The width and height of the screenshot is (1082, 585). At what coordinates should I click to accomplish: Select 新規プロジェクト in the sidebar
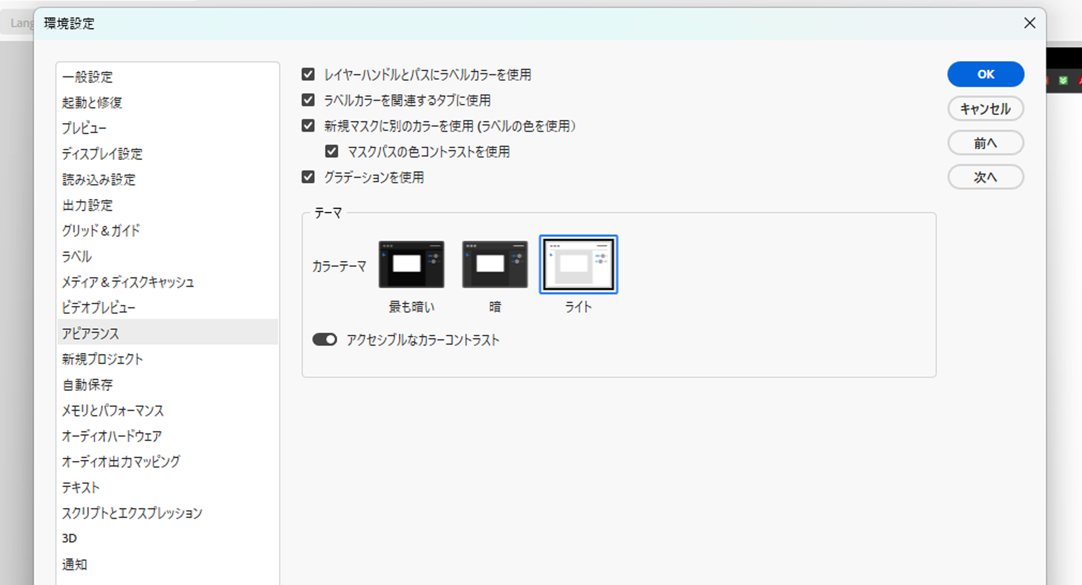coord(168,359)
